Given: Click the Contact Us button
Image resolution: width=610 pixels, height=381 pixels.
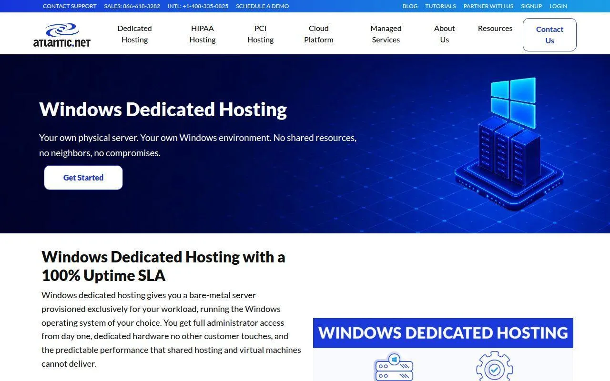Looking at the screenshot, I should [549, 35].
